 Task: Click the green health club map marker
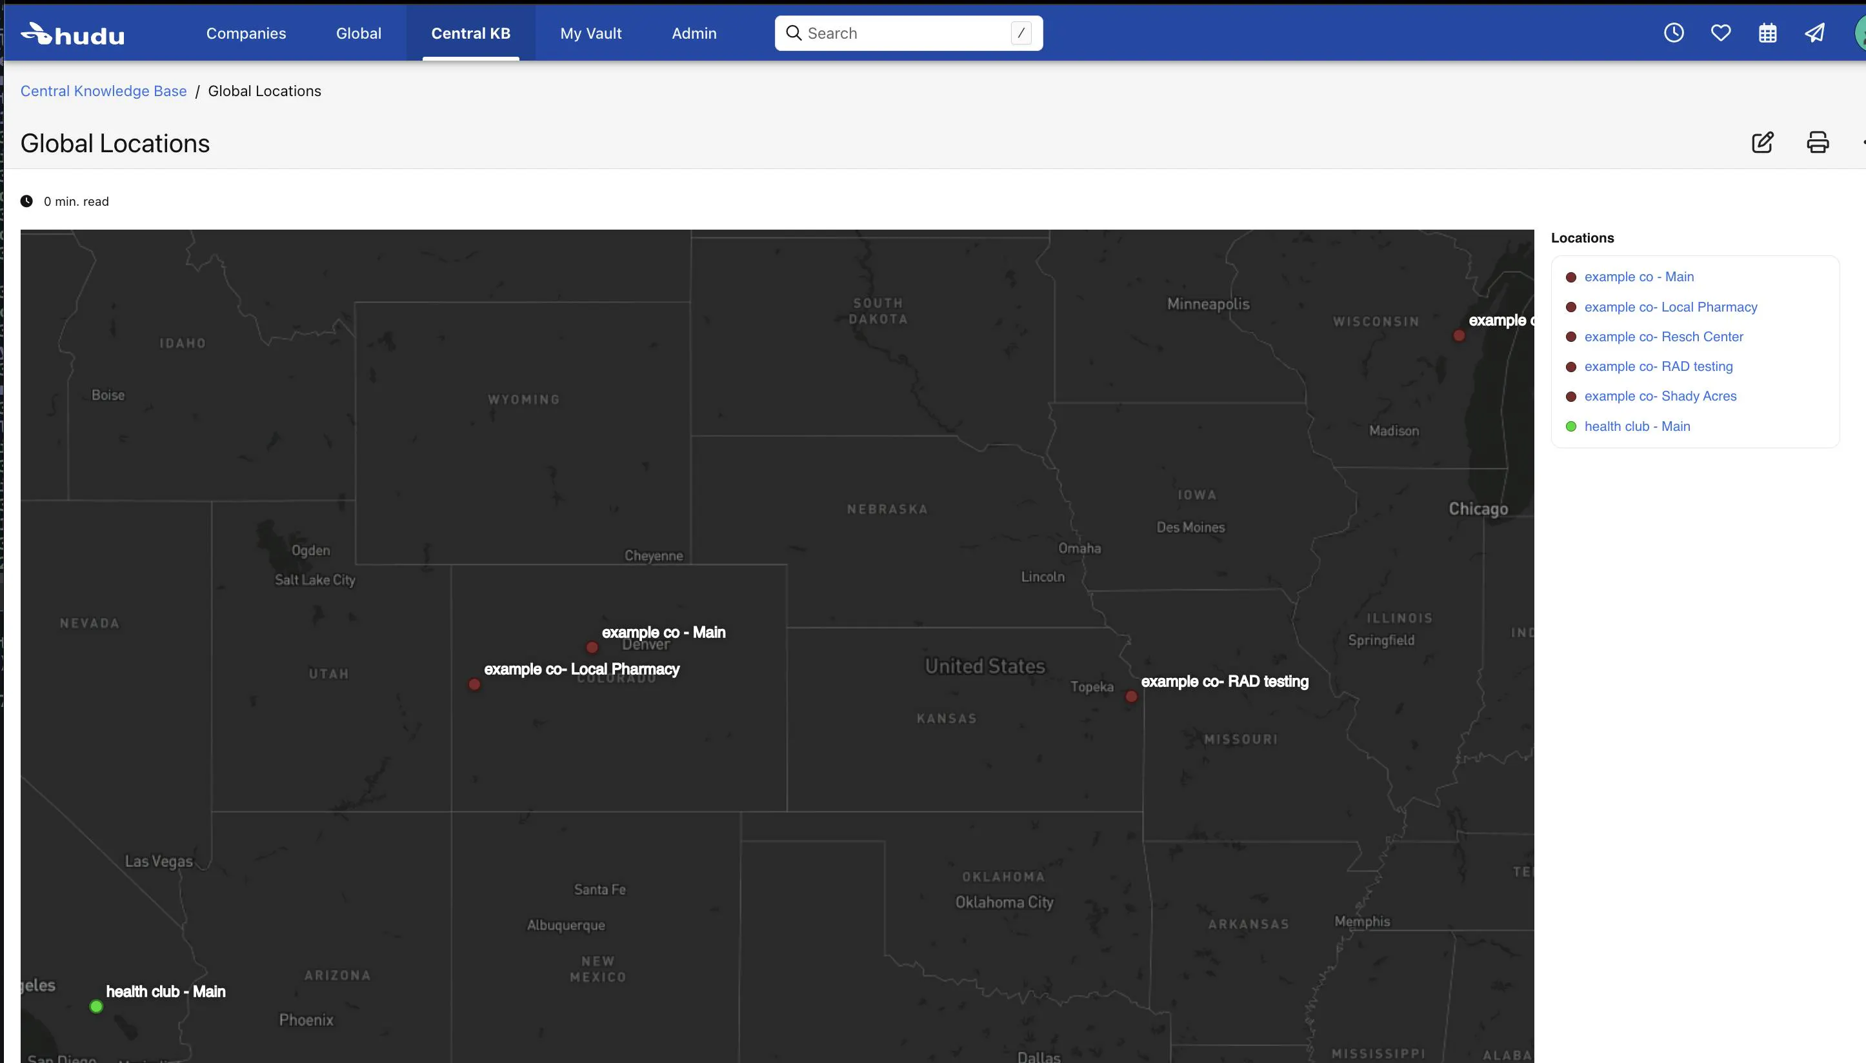[x=95, y=1007]
